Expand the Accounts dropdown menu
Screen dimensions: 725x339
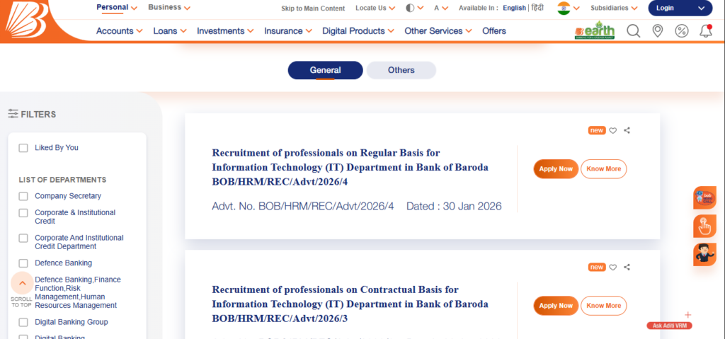[x=119, y=31]
